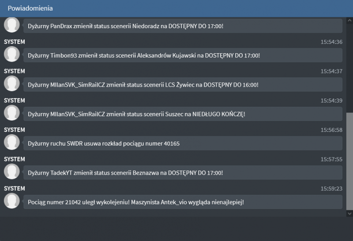This screenshot has width=353, height=241.
Task: Click avatar beside the Niedoradz status notification
Action: [x=12, y=25]
